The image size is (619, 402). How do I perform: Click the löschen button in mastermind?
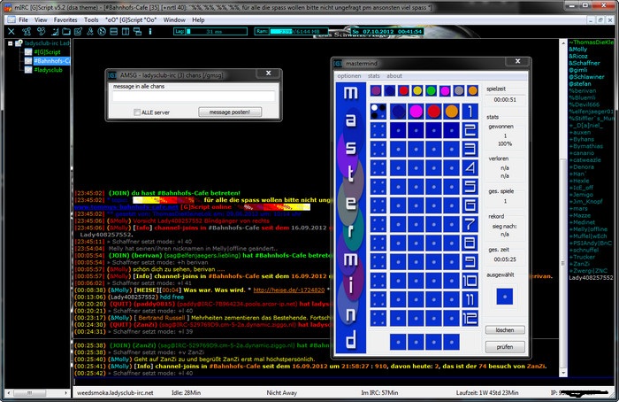tap(505, 330)
